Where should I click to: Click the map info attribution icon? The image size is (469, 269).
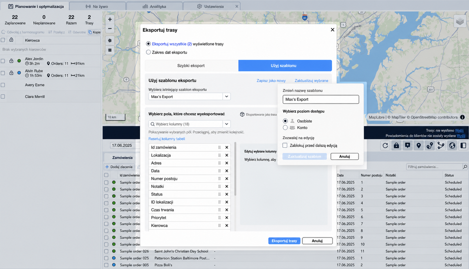point(462,117)
